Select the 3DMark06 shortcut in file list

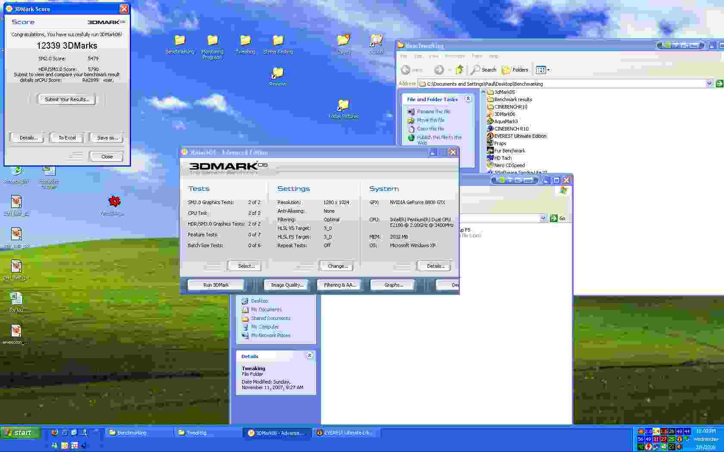(501, 114)
